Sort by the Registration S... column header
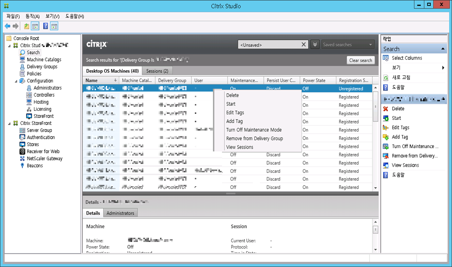The image size is (452, 267). [354, 80]
